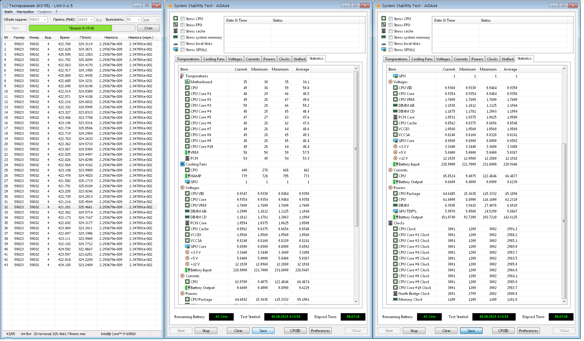Toggle Stress cache in the right AIDA64 window

tap(391, 31)
